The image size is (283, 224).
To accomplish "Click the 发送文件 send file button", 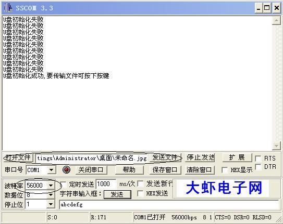I will click(x=165, y=157).
